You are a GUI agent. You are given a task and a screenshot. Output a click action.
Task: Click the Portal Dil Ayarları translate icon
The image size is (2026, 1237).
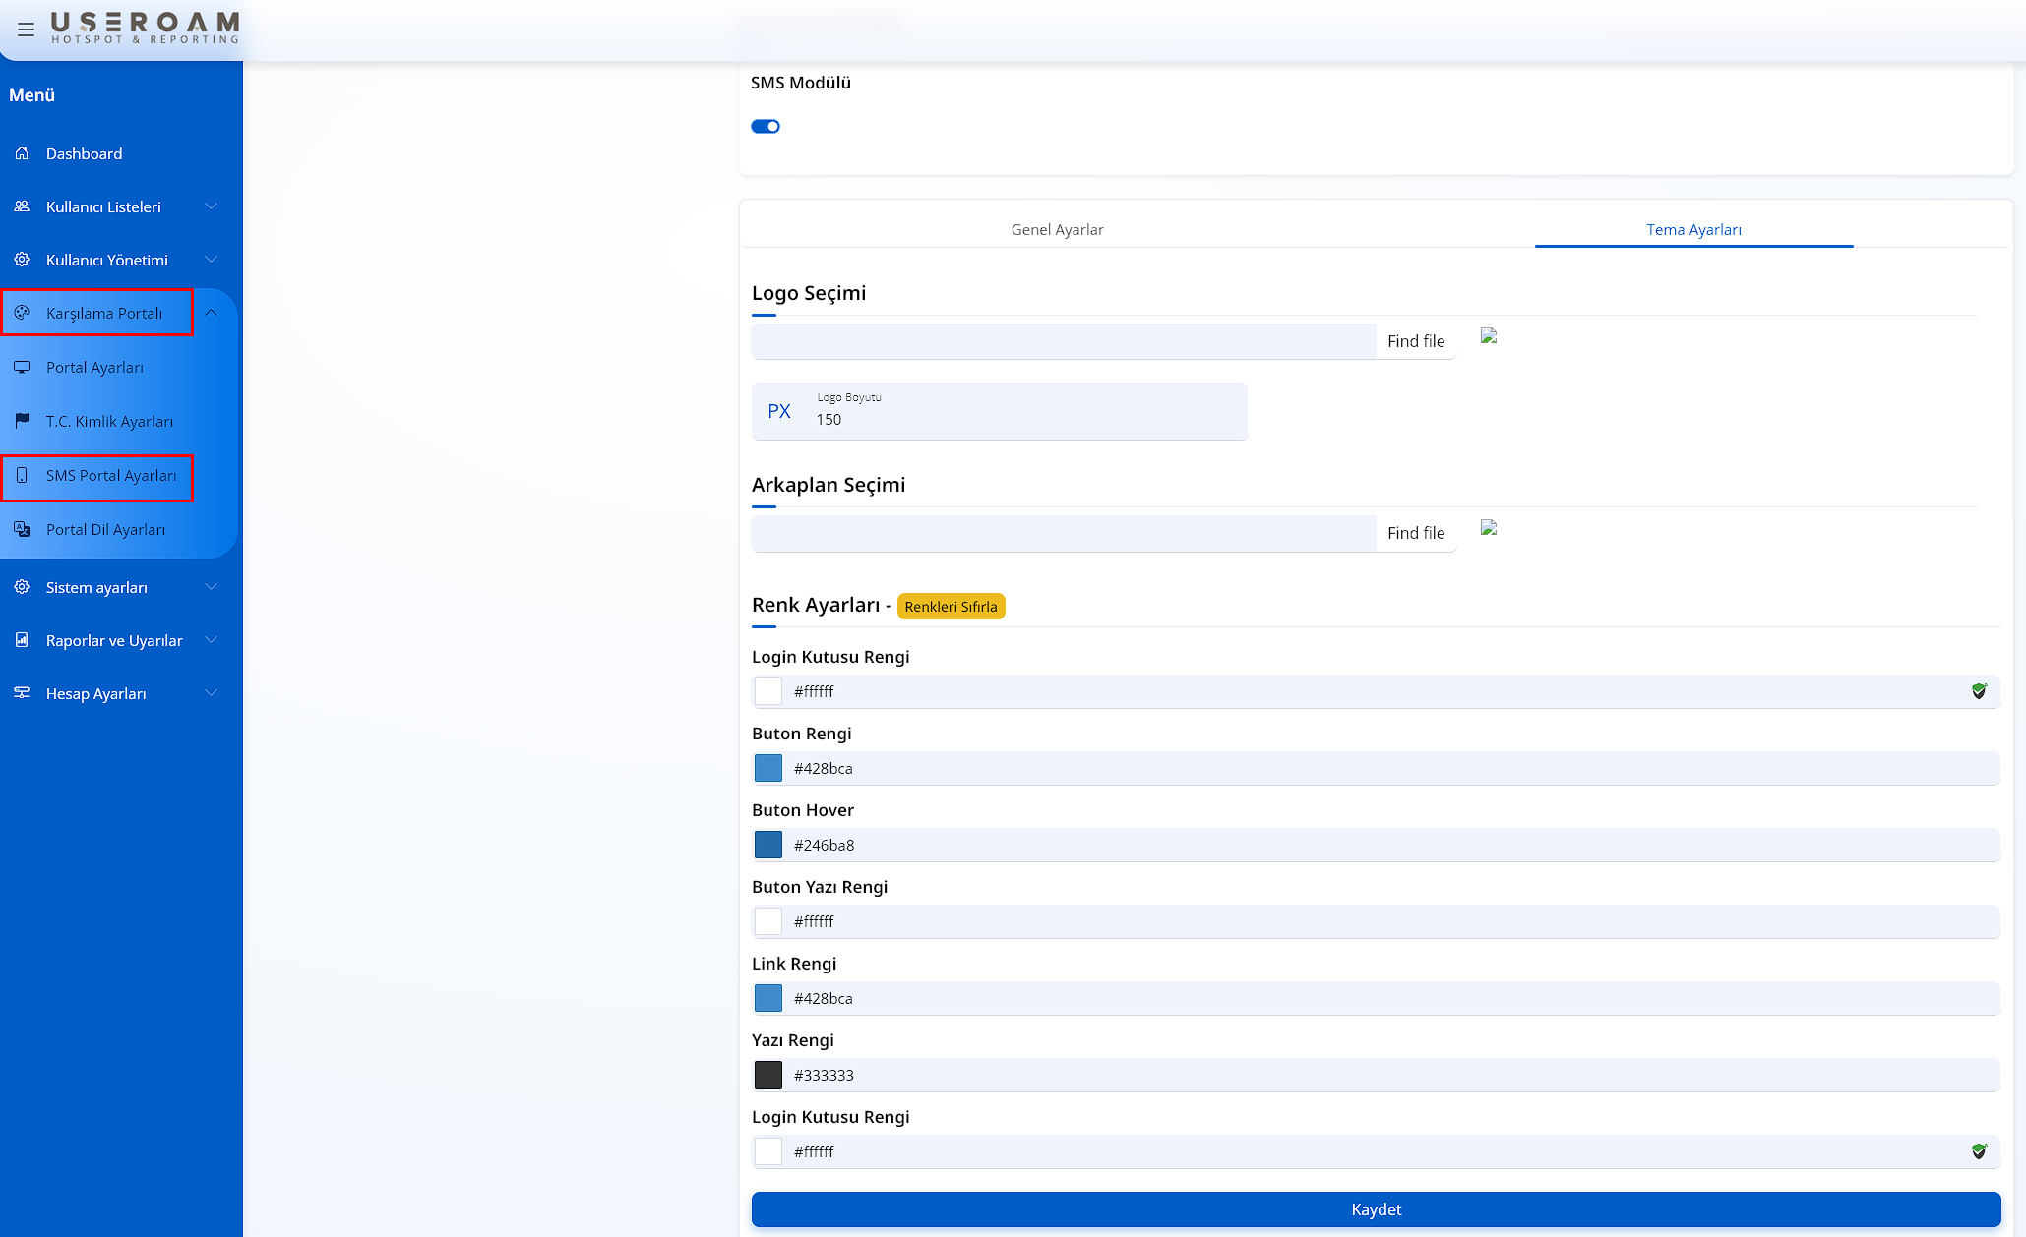tap(22, 529)
